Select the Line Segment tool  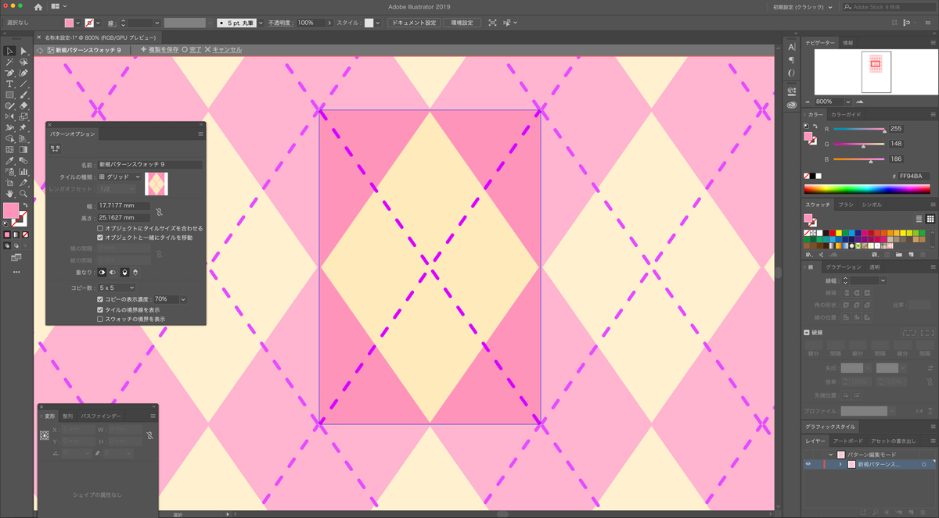pyautogui.click(x=23, y=84)
